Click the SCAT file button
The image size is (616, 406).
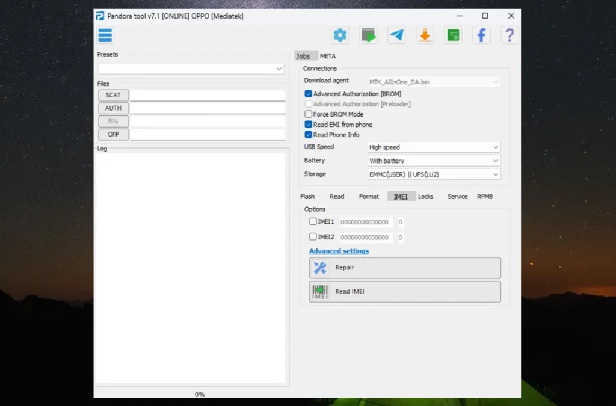(113, 95)
